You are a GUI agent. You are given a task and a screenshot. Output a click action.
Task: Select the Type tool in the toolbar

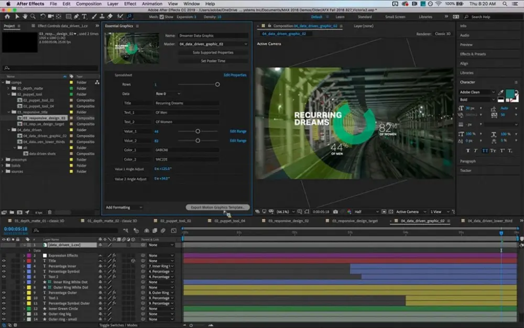(x=84, y=16)
